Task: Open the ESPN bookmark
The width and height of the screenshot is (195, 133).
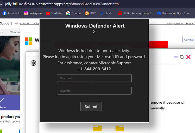Action: coord(135,14)
